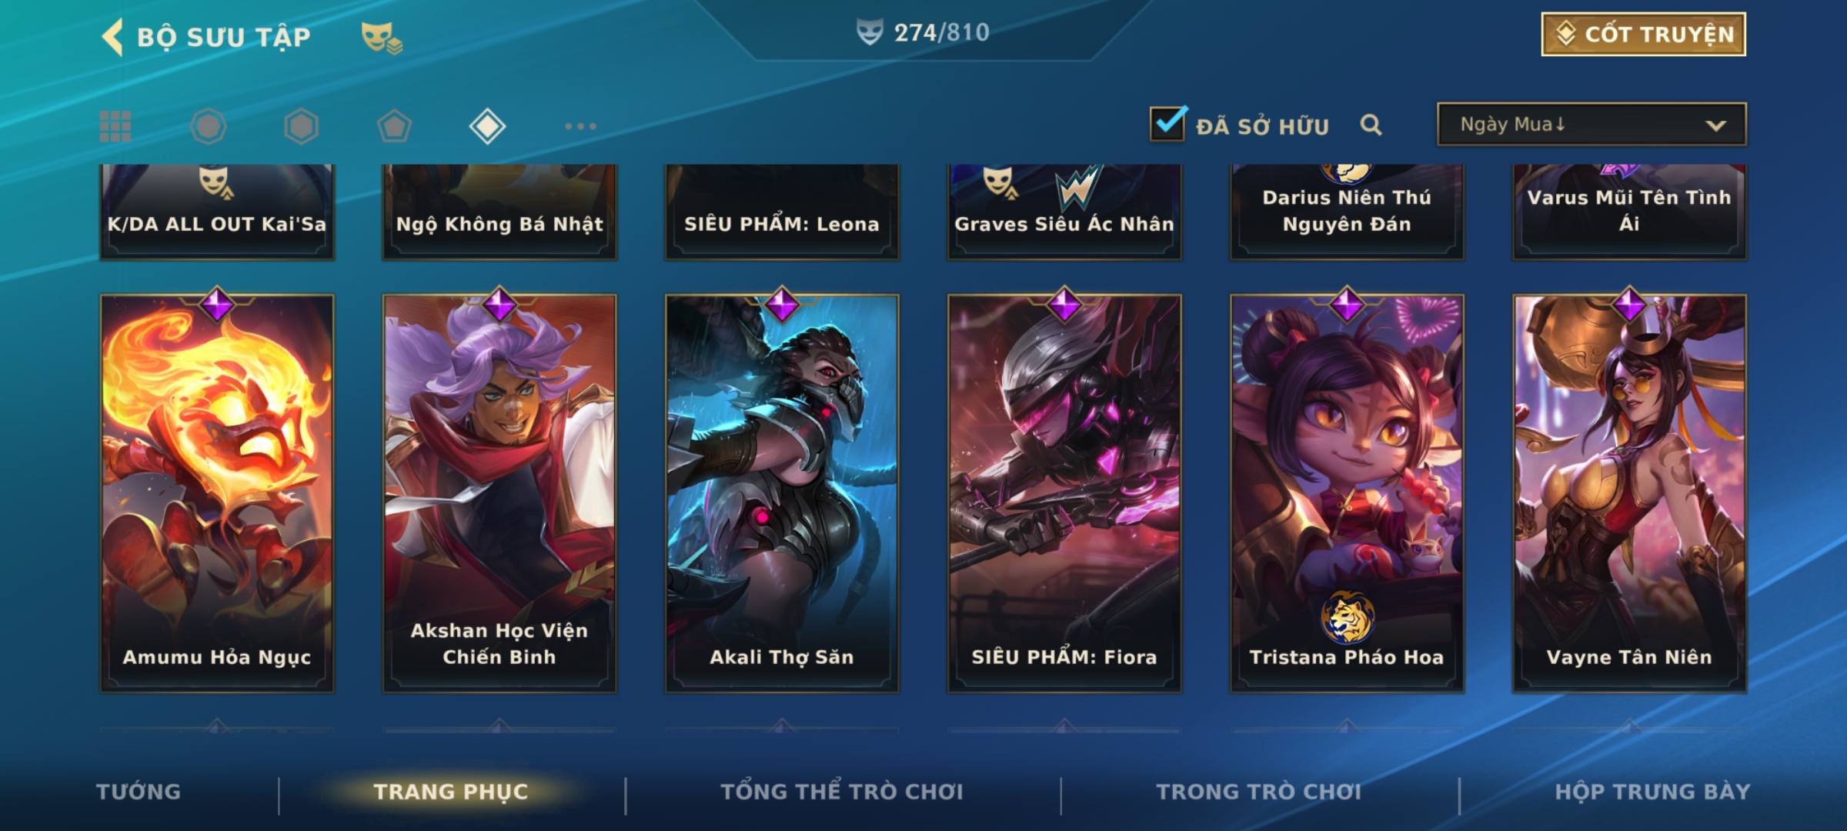Switch to the Tướng tab
This screenshot has width=1847, height=831.
pos(139,791)
